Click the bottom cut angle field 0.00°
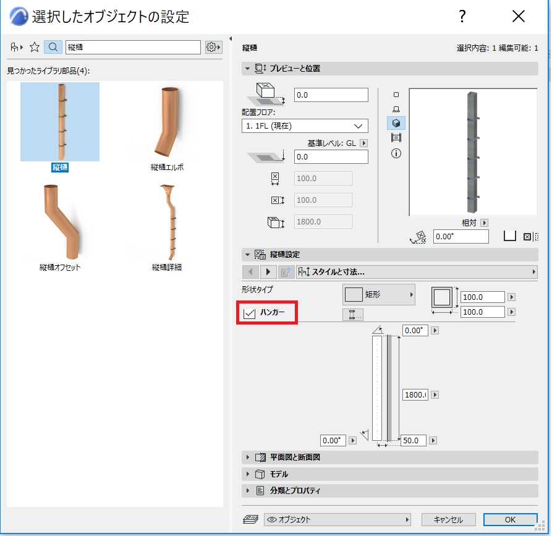This screenshot has height=536, width=552. pos(333,441)
